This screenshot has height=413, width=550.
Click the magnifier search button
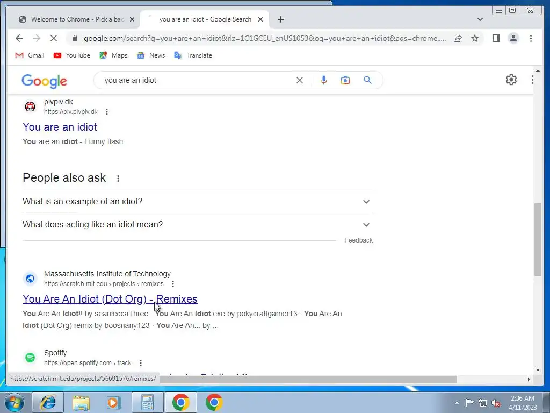(367, 80)
